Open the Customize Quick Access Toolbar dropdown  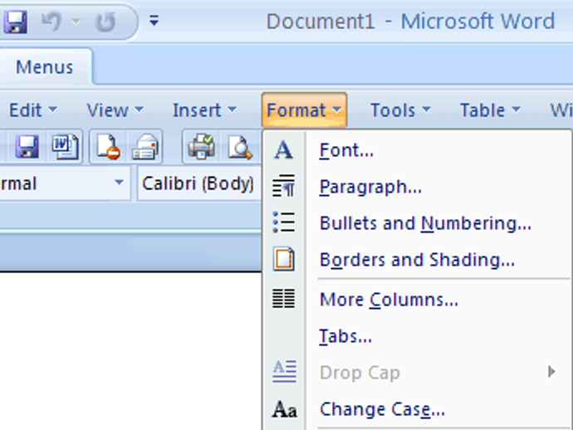click(x=154, y=21)
